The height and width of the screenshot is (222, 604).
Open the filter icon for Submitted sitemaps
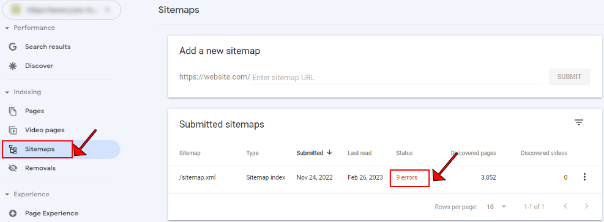click(578, 123)
